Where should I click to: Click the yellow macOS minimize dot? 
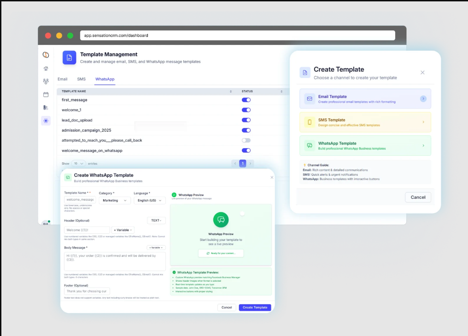pos(59,35)
